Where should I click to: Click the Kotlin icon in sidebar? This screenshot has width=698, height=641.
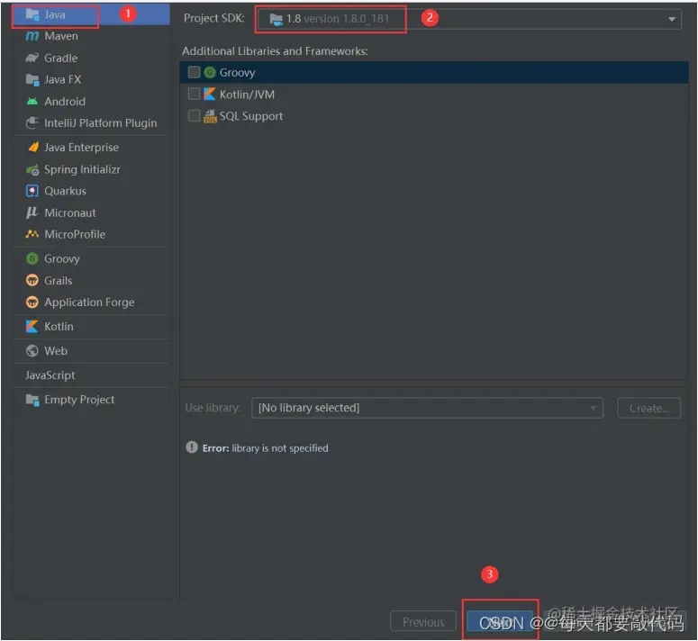click(x=32, y=327)
